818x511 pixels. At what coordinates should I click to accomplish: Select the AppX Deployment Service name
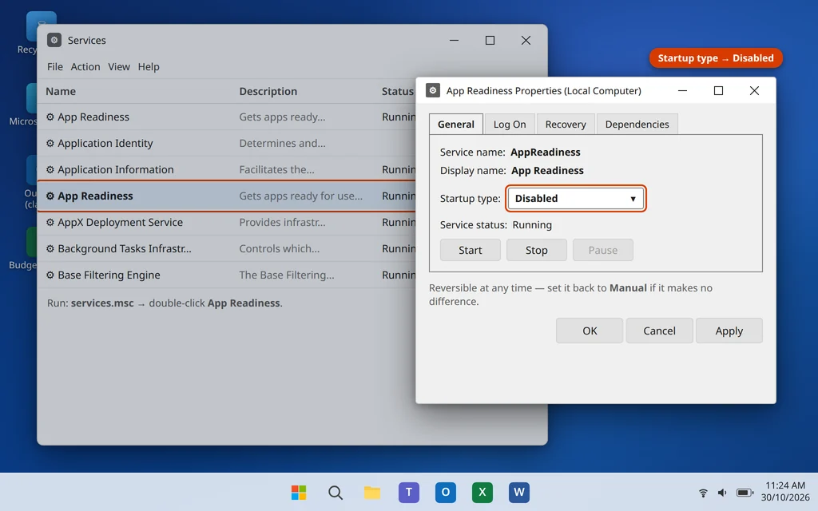(120, 222)
